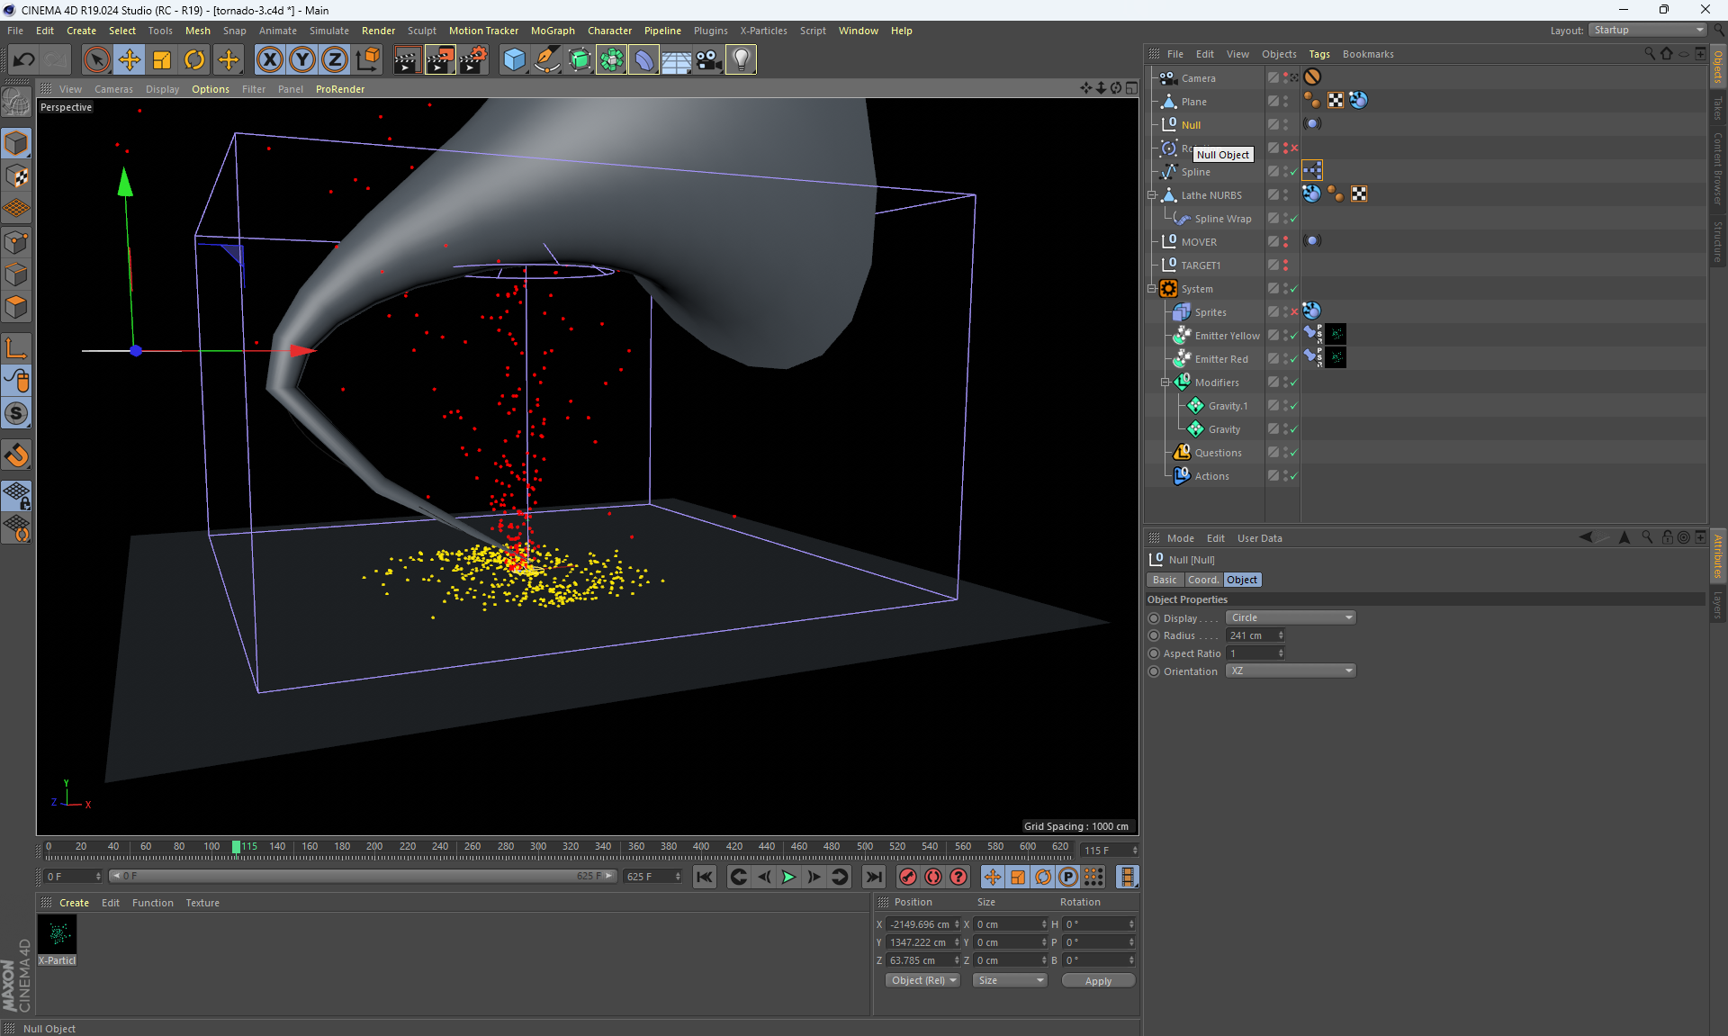The width and height of the screenshot is (1728, 1036).
Task: Click the Render to Picture Viewer icon
Action: [x=440, y=60]
